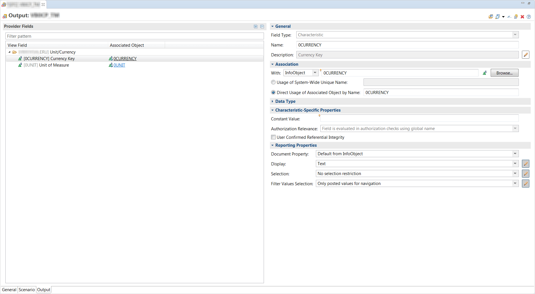Screen dimensions: 535x294
Task: Edit the Description using its pencil icon
Action: click(525, 55)
